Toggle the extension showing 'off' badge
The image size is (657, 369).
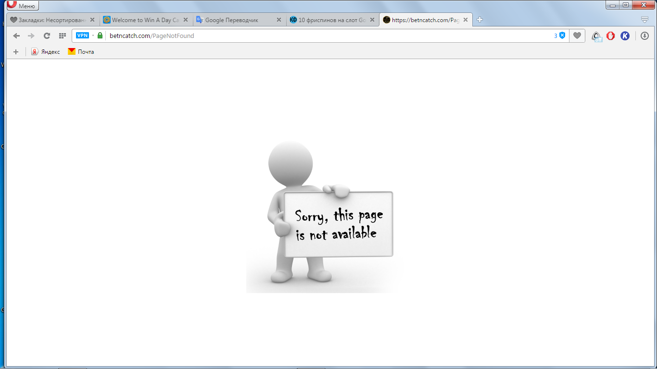[596, 36]
